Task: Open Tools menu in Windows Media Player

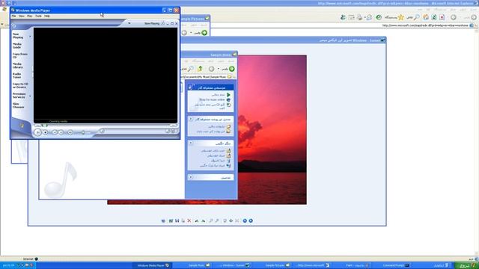Action: (x=38, y=16)
